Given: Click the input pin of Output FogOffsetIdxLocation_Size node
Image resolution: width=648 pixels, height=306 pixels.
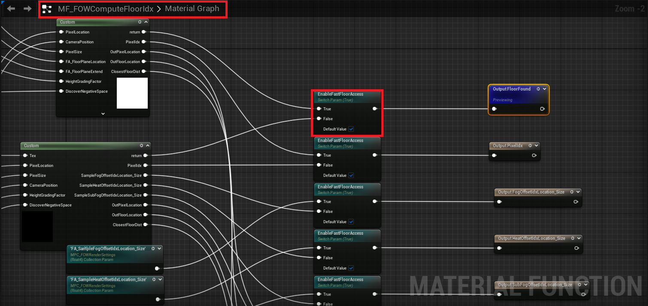Looking at the screenshot, I should click(499, 202).
